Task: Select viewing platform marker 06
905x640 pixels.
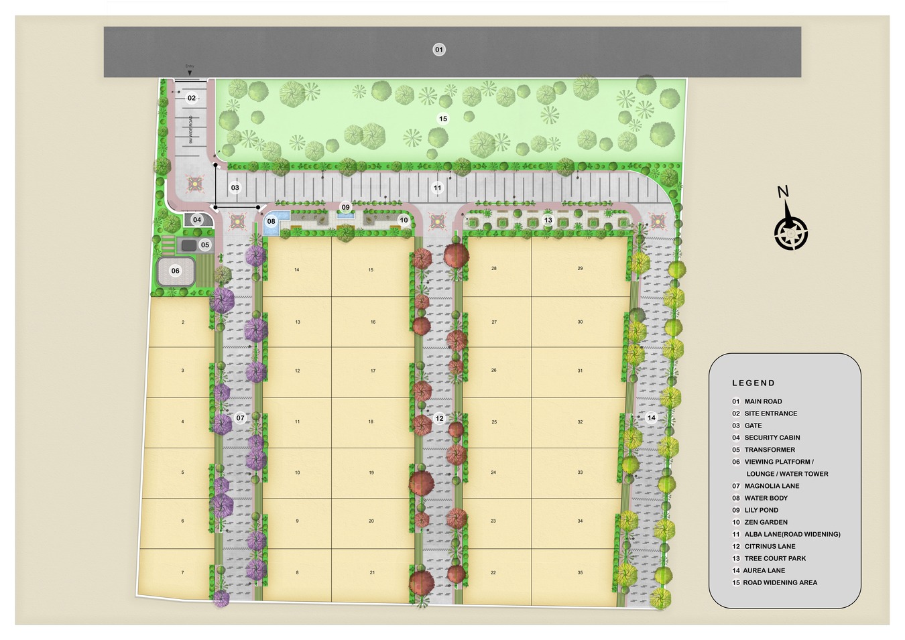Action: (176, 271)
